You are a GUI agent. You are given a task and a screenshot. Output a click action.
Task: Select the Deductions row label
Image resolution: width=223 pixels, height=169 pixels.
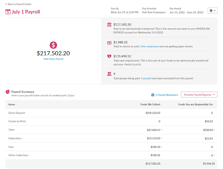15,138
